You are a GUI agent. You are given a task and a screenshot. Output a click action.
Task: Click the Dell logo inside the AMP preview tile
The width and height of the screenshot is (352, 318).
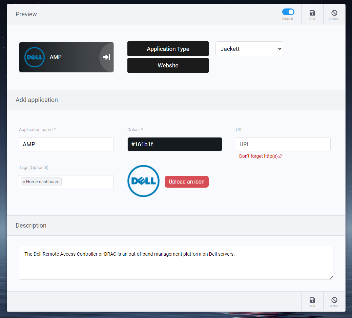(34, 57)
